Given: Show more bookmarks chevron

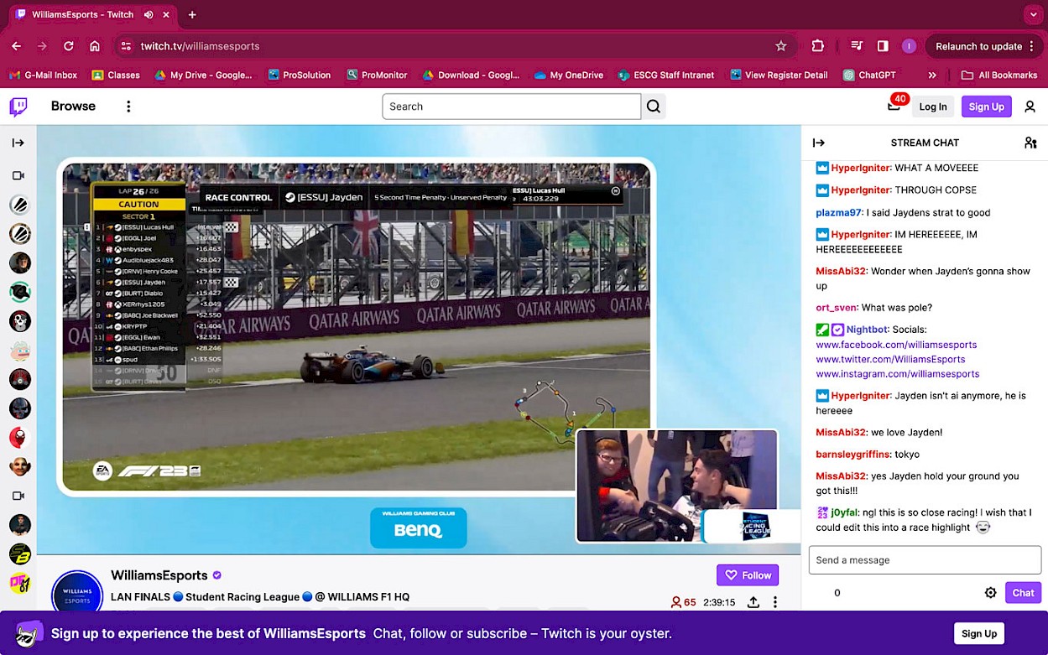Looking at the screenshot, I should coord(932,75).
